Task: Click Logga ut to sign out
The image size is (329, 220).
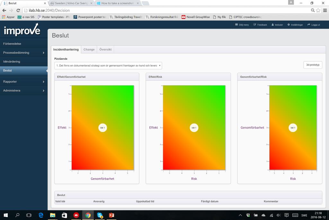Action: click(x=314, y=24)
